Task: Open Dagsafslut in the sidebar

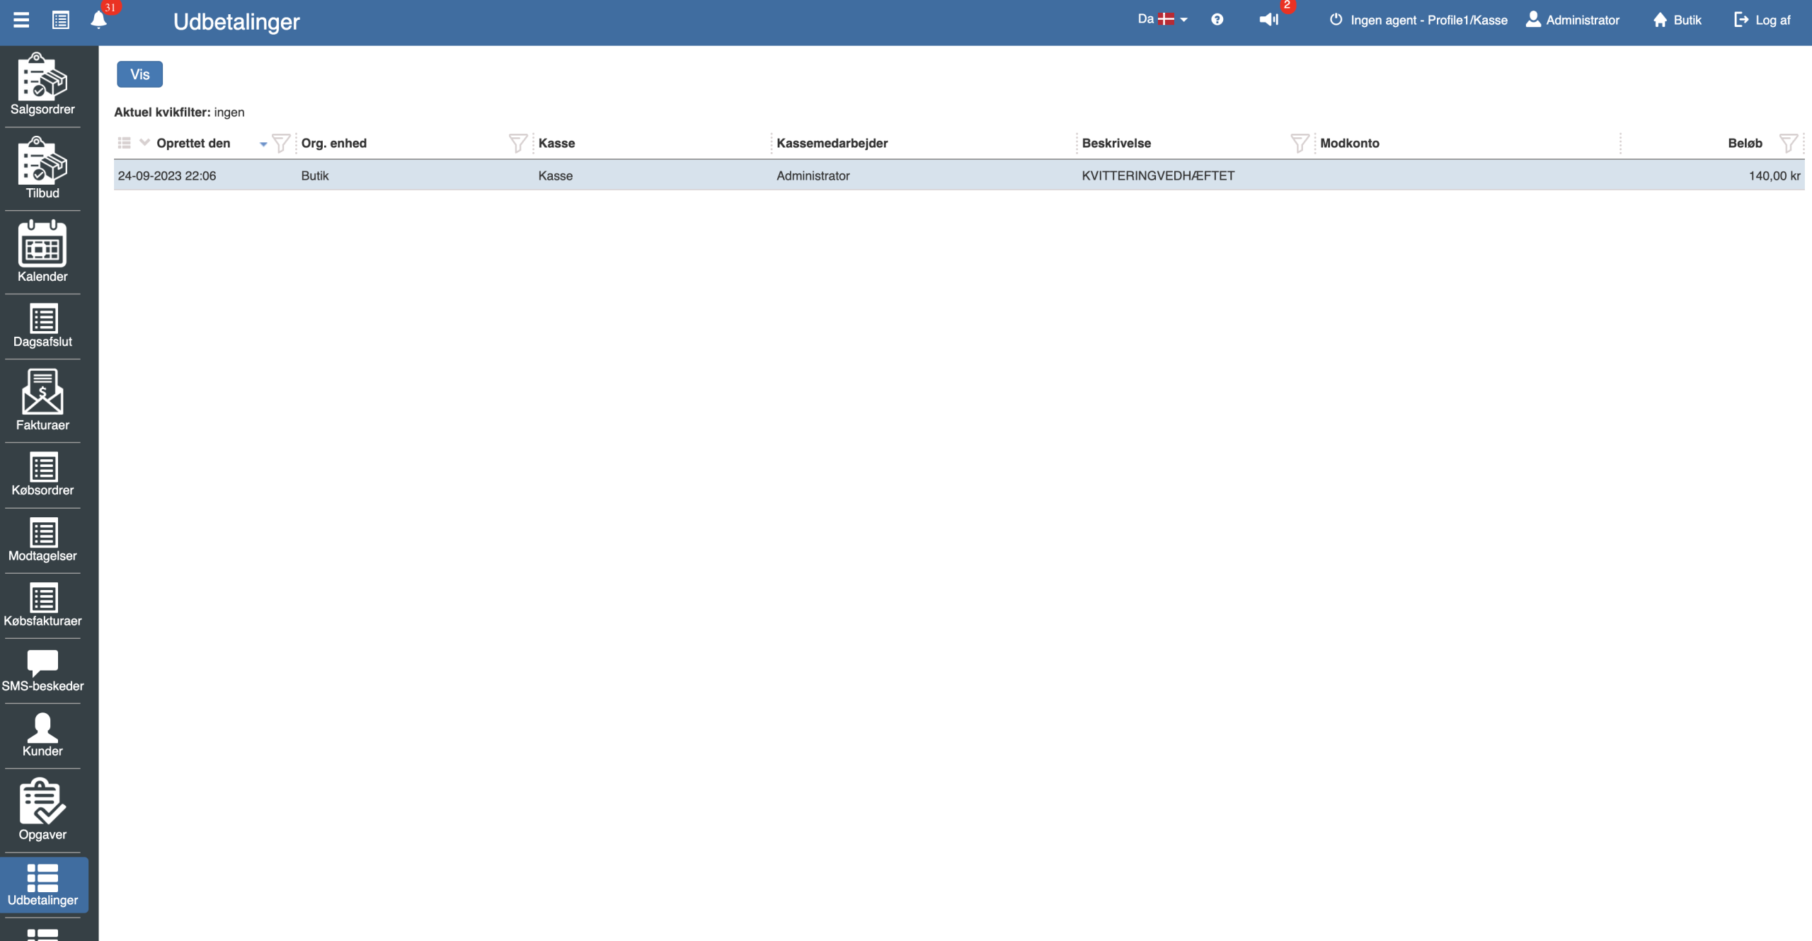Action: [x=42, y=326]
